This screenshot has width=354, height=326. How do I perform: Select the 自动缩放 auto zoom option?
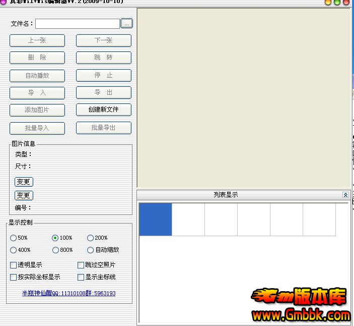pyautogui.click(x=90, y=250)
